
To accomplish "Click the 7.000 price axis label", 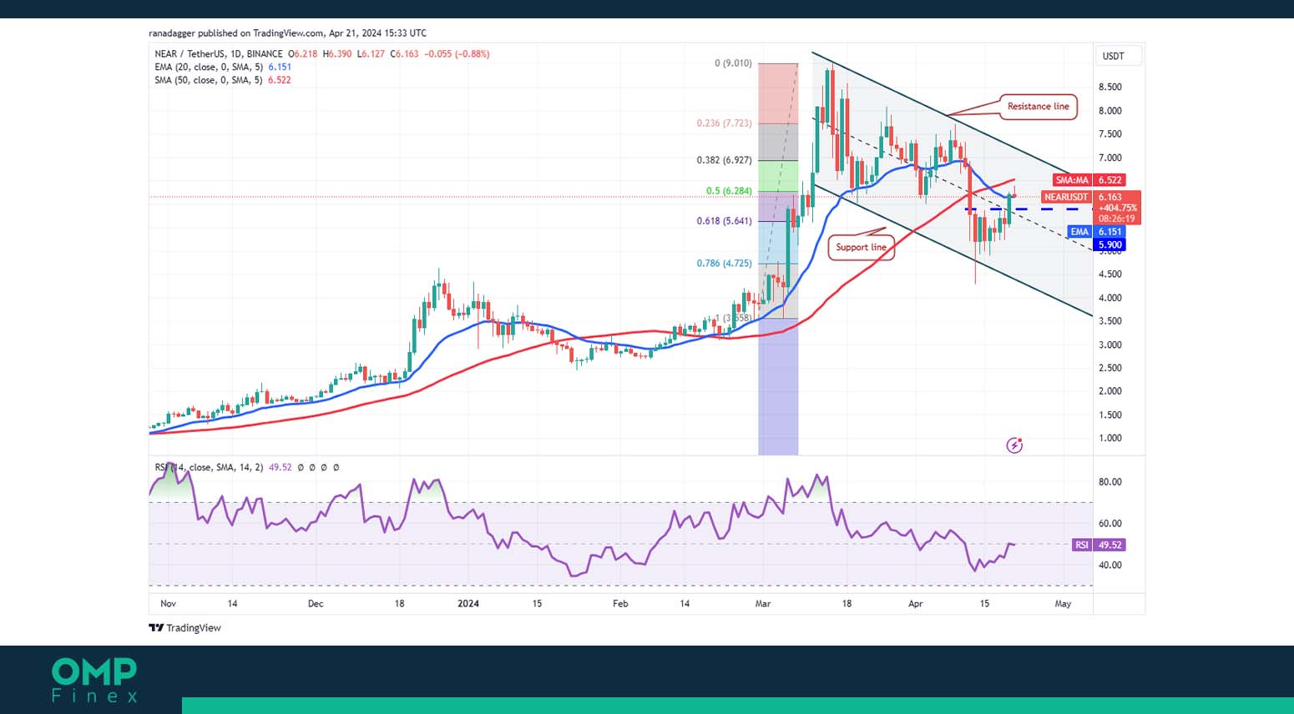I will click(1110, 158).
